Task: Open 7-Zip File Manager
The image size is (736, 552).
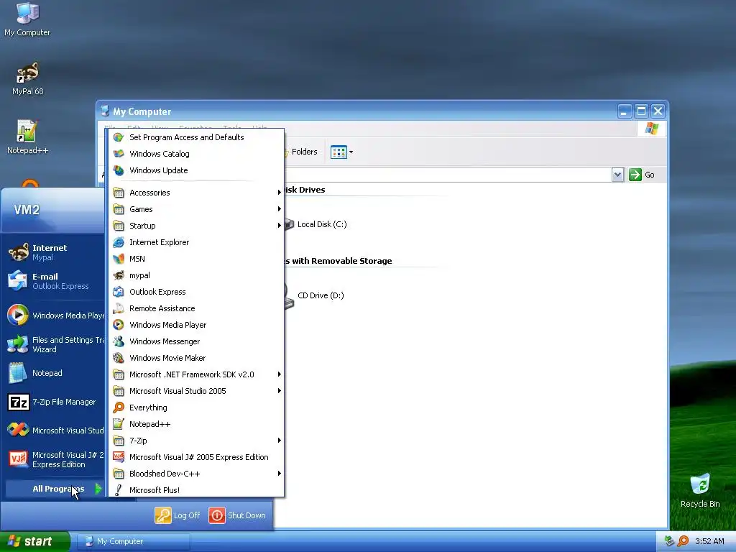Action: 55,402
